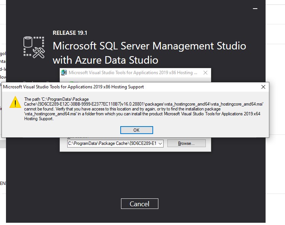
Task: Click the installer icon in background title bar
Action: [x=64, y=73]
